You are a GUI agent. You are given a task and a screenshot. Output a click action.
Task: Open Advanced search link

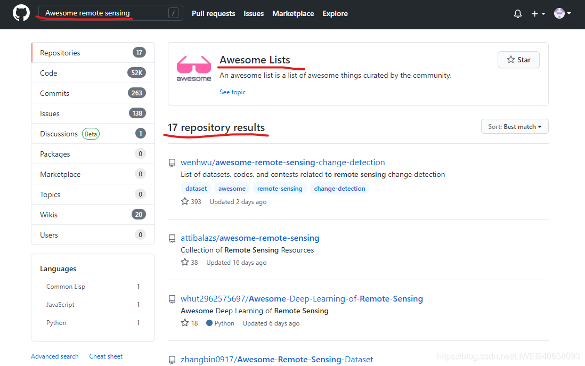tap(55, 356)
